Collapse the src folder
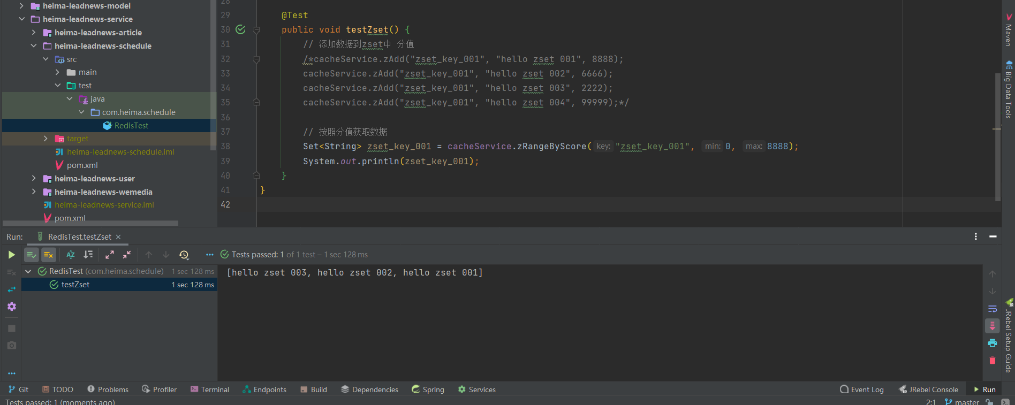1015x405 pixels. (46, 59)
